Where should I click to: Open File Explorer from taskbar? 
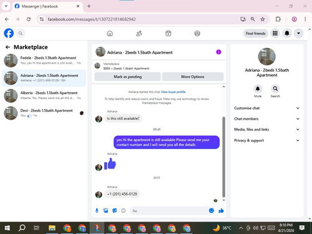point(52,228)
